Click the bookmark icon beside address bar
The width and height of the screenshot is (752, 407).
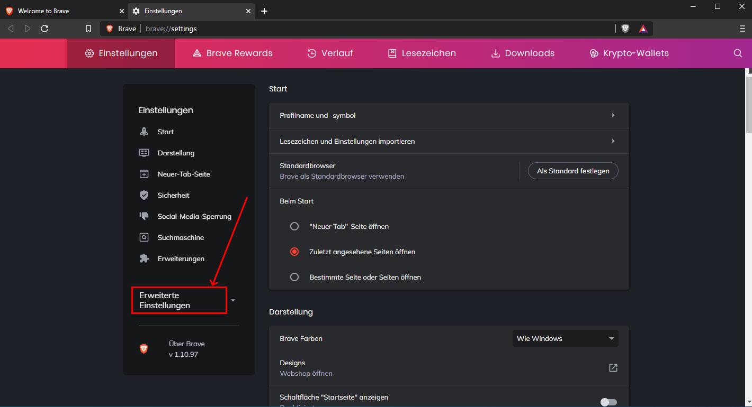click(88, 29)
